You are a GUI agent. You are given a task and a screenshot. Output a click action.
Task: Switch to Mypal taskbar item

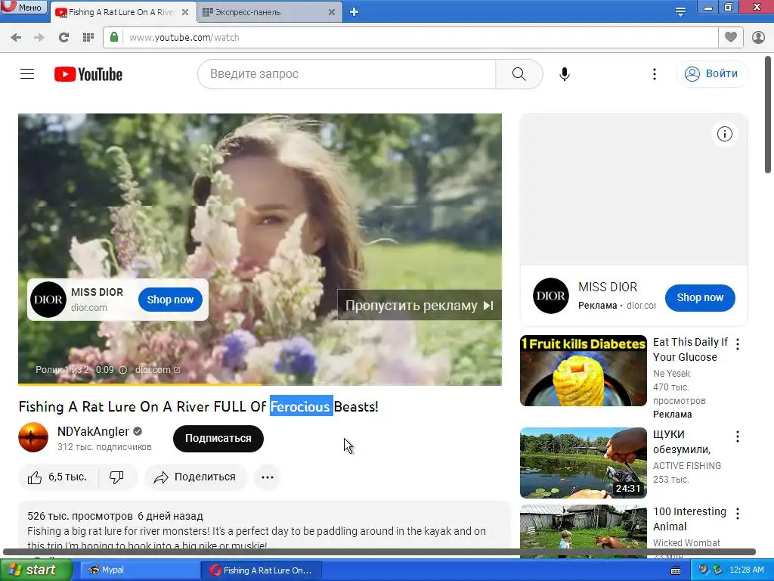[140, 570]
